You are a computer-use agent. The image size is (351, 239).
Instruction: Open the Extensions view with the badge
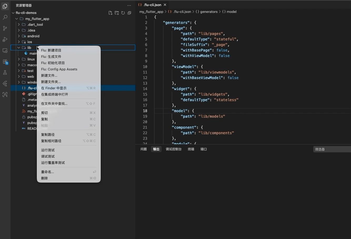pyautogui.click(x=5, y=61)
